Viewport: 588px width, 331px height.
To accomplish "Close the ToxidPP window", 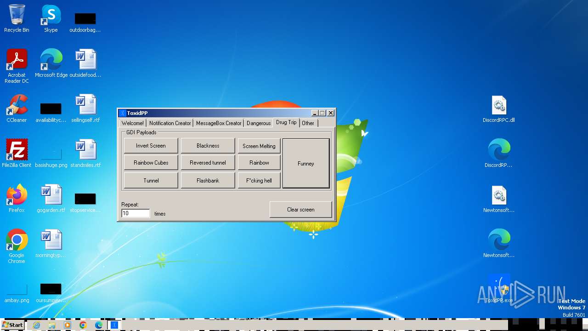I will coord(331,113).
